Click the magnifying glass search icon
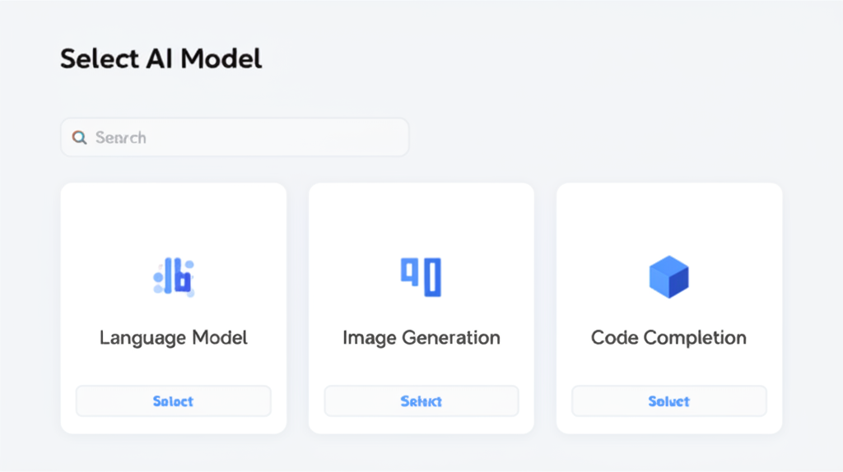The width and height of the screenshot is (843, 472). point(80,137)
